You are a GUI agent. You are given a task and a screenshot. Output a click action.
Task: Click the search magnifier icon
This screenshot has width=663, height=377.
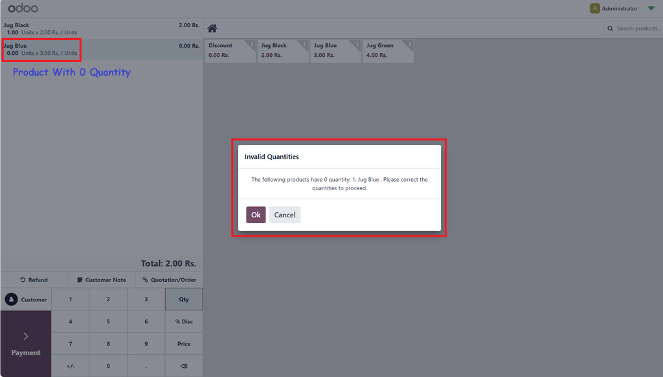[x=610, y=28]
